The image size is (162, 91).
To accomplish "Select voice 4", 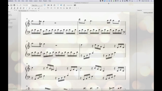I will (x=78, y=8).
